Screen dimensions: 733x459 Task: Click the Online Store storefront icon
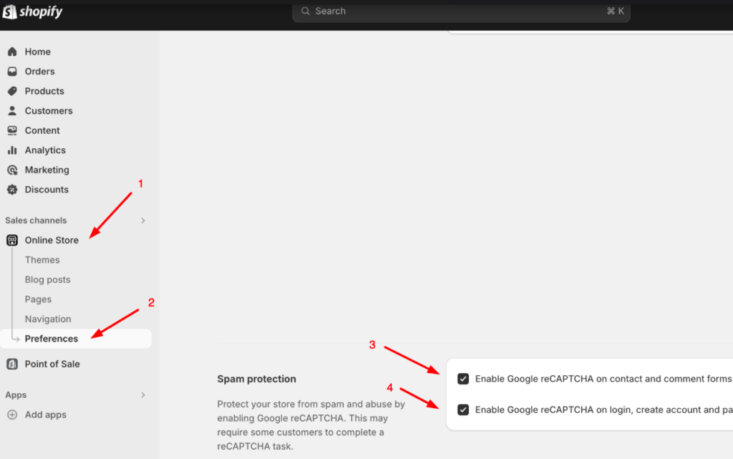point(12,241)
